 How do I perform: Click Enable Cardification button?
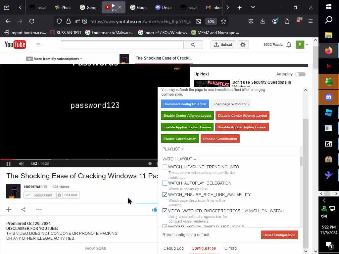(x=180, y=139)
